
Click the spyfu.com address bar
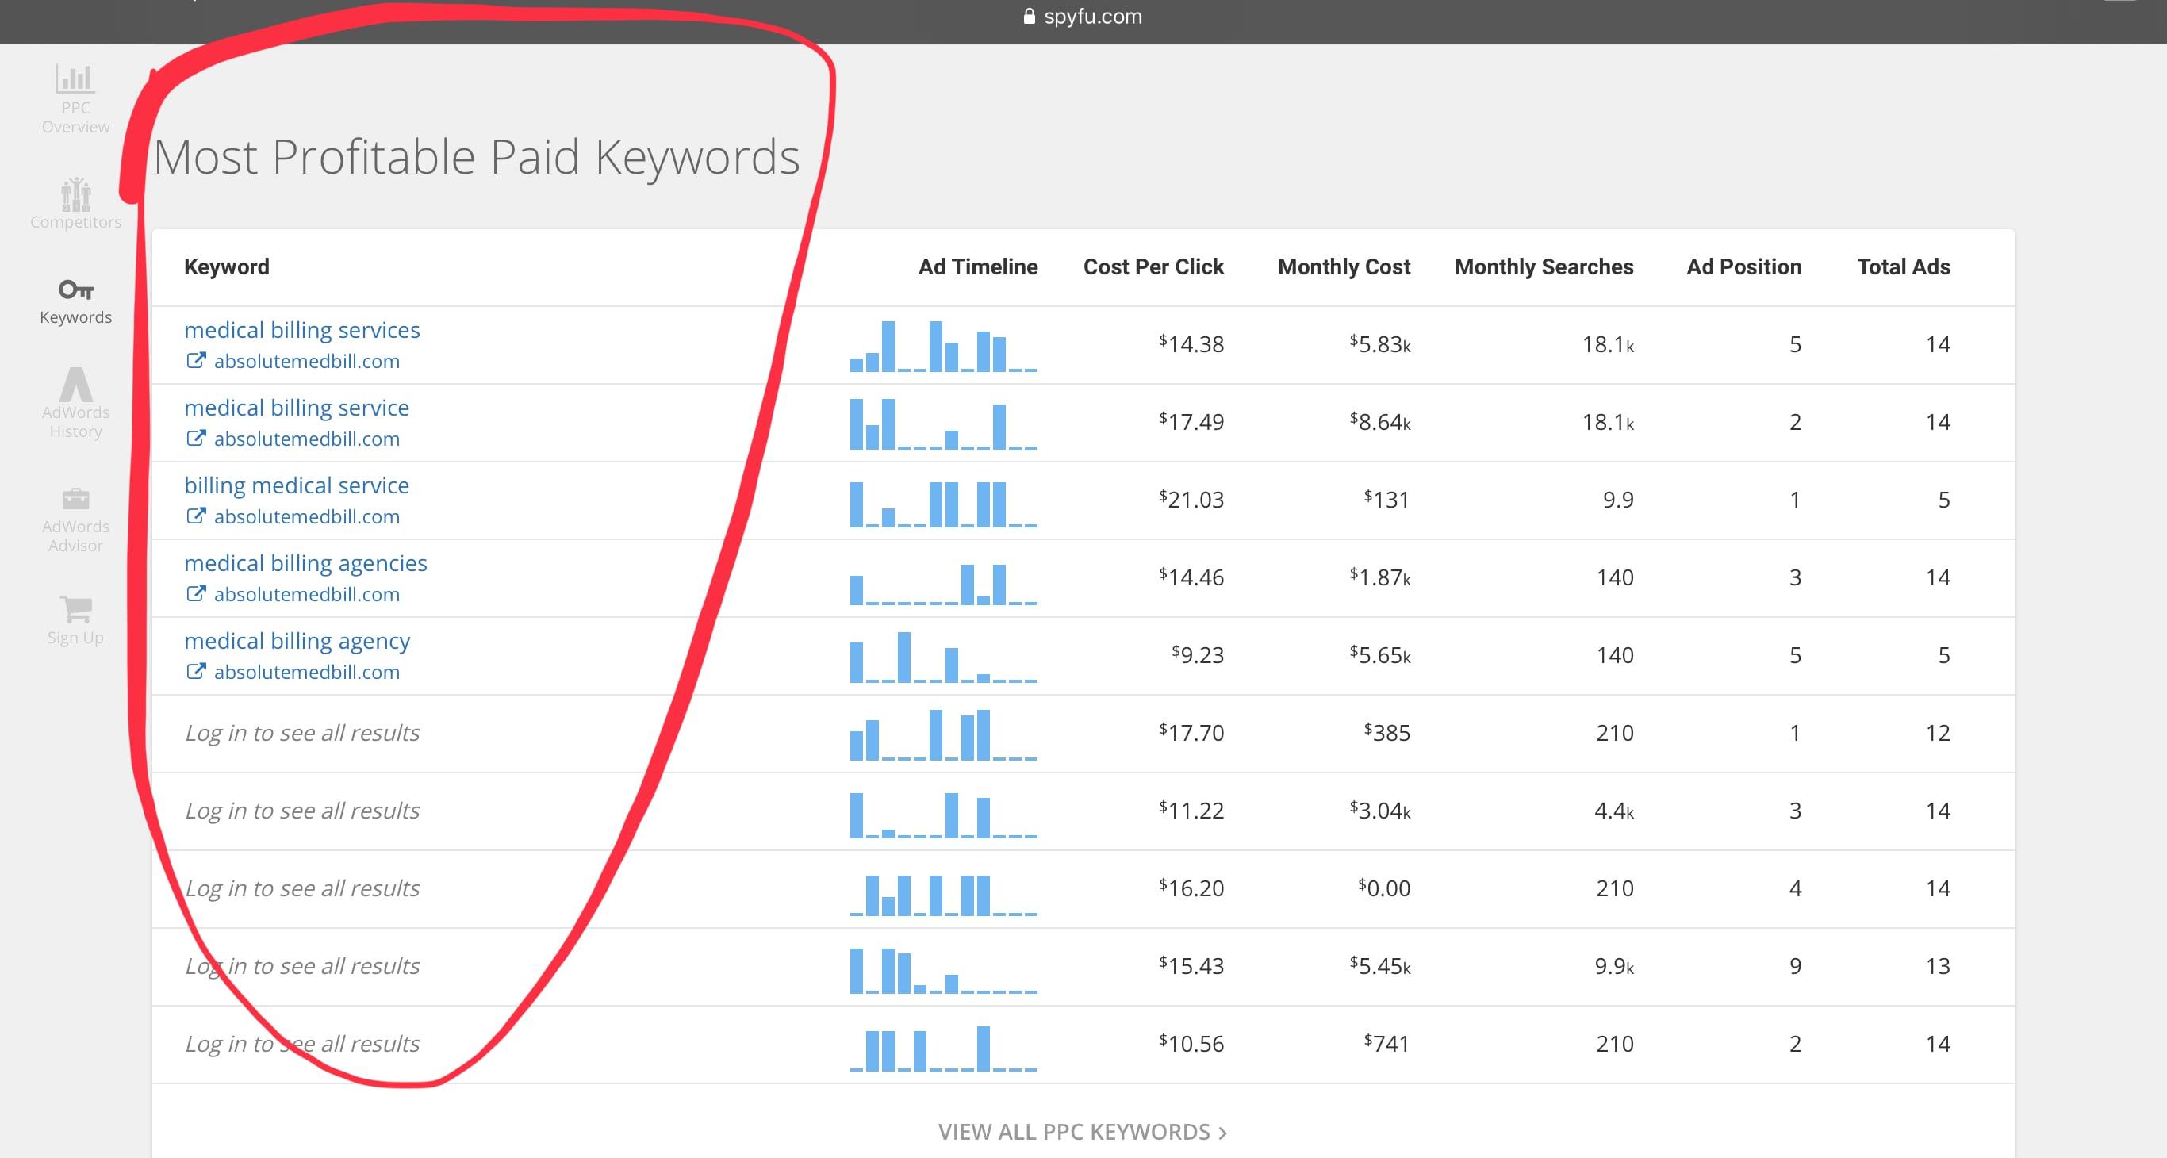coord(1092,16)
